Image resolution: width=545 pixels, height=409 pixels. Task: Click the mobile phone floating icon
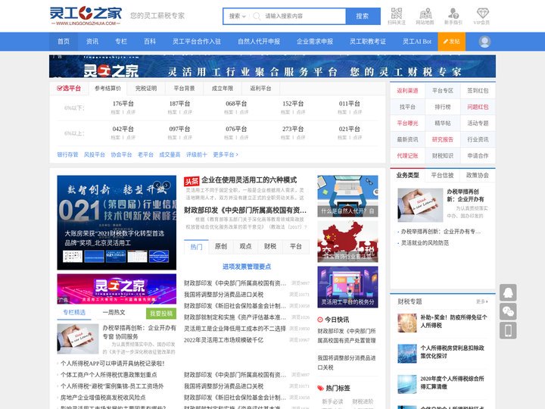508,330
